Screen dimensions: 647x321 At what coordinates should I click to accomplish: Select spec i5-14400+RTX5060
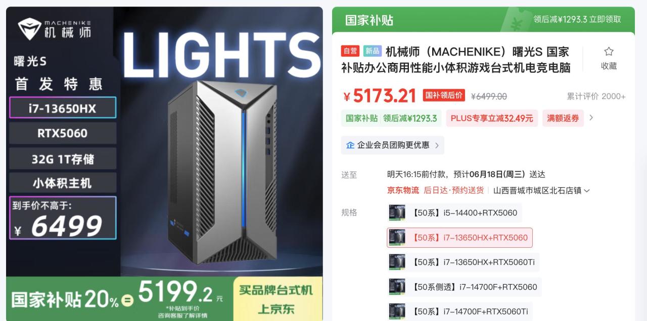454,212
